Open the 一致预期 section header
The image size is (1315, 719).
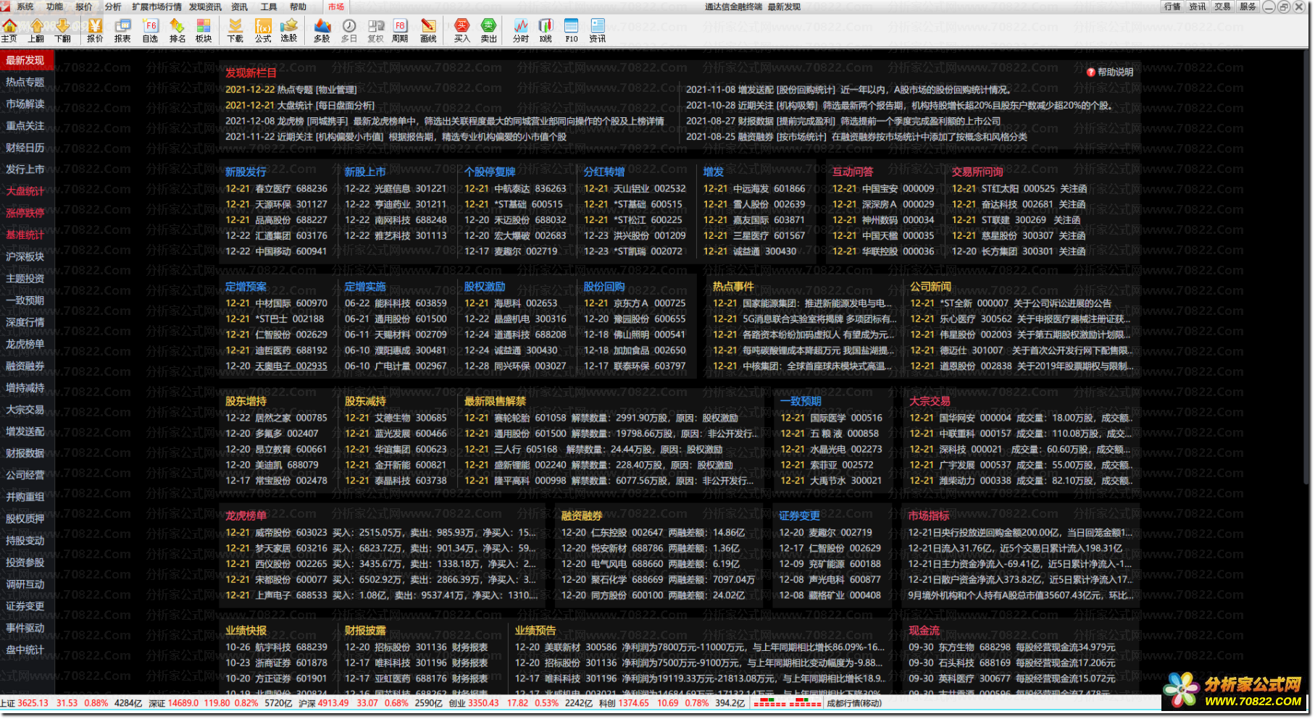click(801, 401)
